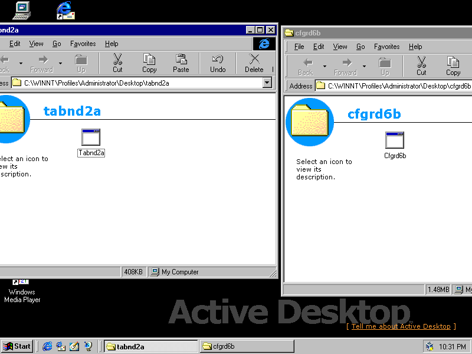The width and height of the screenshot is (472, 354).
Task: Minimize the tabnd2a window
Action: (250, 30)
